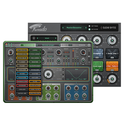This screenshot has height=124, width=124.
Task: Click the green Slicearranger effect tile in main window
Action: [x=98, y=66]
